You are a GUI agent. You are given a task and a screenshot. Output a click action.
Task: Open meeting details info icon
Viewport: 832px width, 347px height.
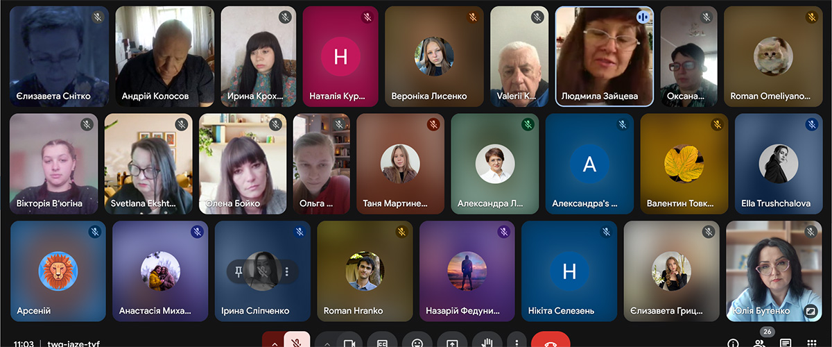733,343
